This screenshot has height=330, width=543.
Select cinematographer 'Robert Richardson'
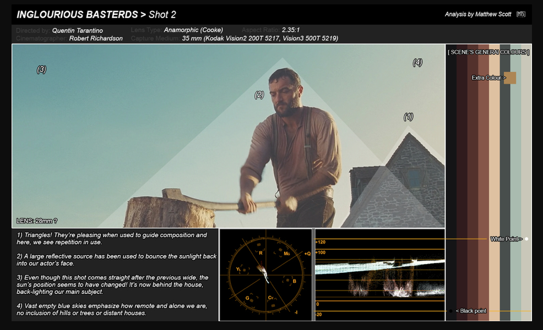[x=96, y=38]
